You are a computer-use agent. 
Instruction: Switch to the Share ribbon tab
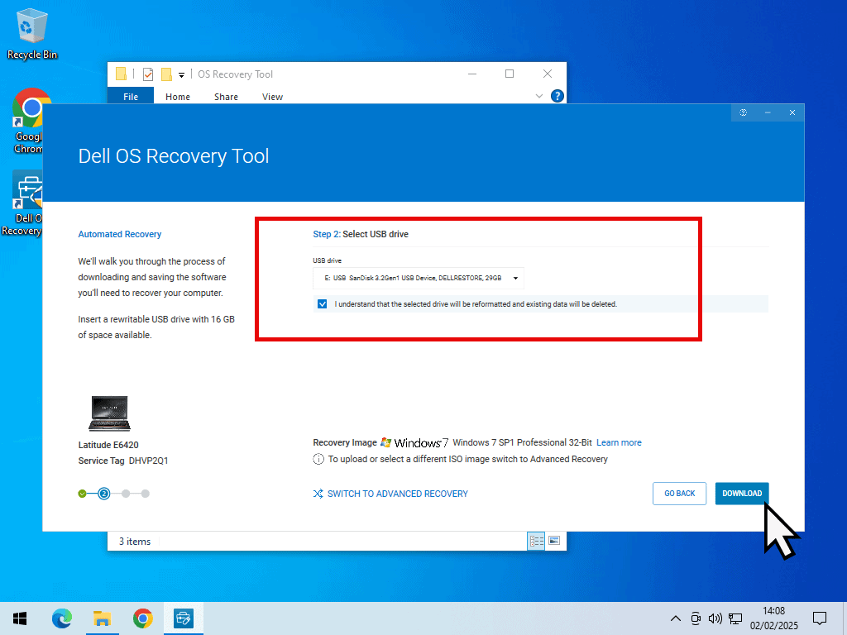pyautogui.click(x=226, y=97)
